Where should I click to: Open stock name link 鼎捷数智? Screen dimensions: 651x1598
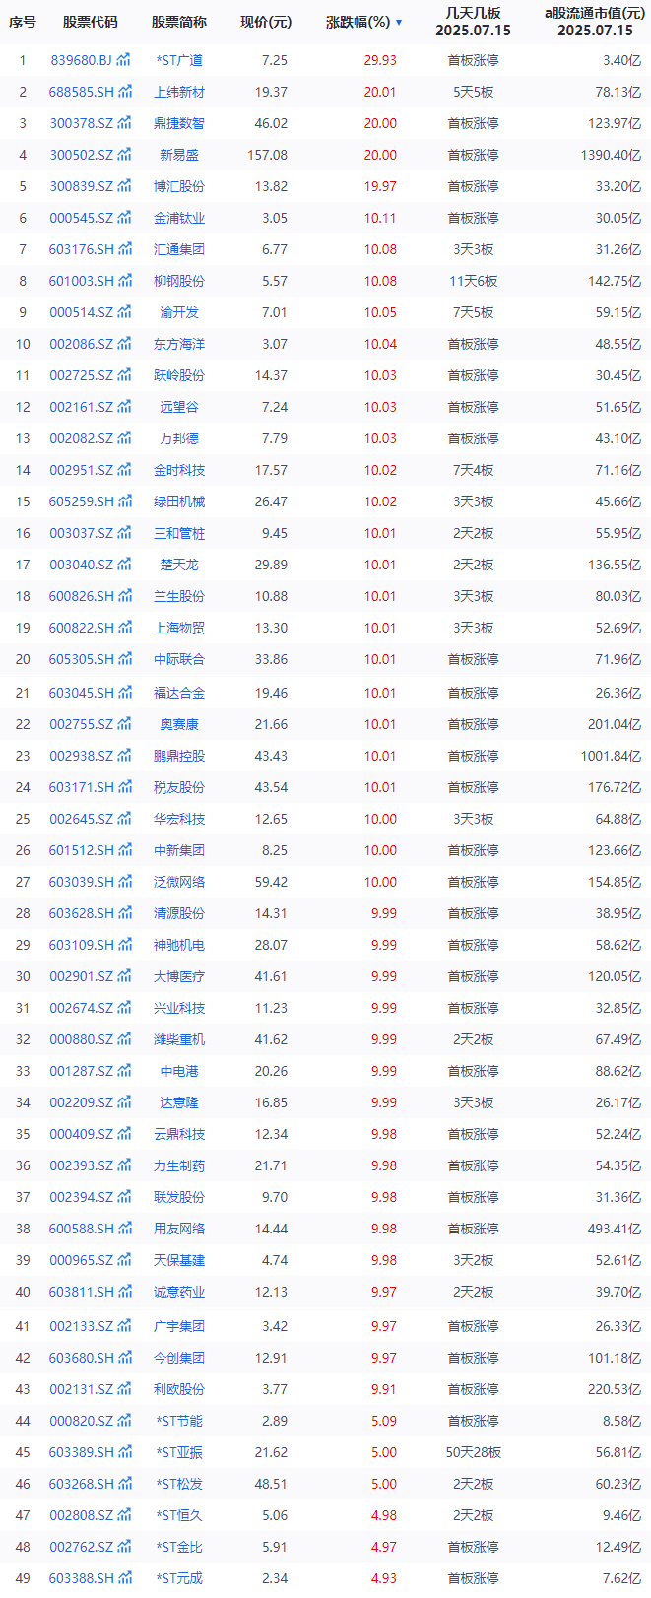tap(179, 123)
